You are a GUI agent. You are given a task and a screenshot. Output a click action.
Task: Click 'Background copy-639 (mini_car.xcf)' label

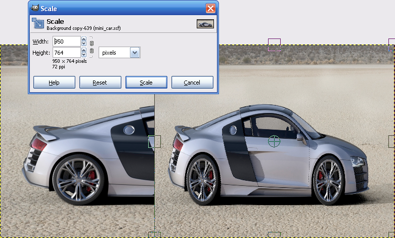83,28
